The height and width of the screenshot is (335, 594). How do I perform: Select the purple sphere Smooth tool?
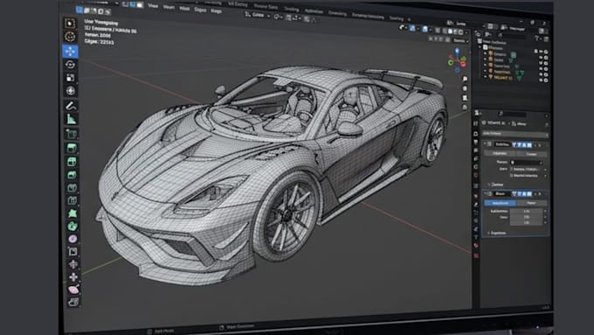73,239
